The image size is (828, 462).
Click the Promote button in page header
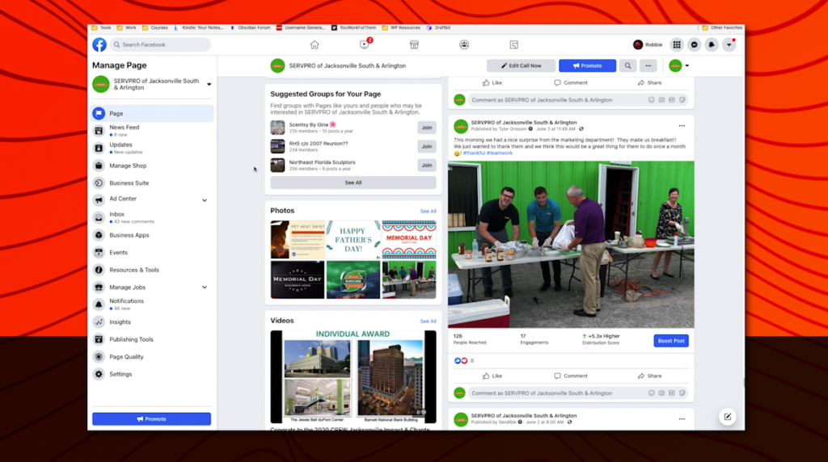587,66
